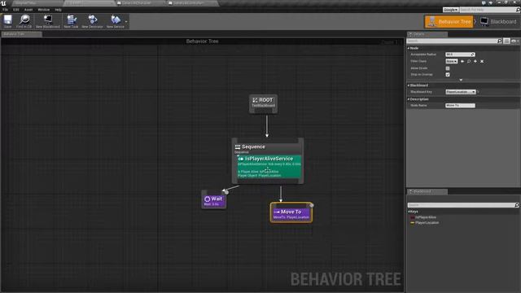The height and width of the screenshot is (293, 521).
Task: Click the Details search magnifier icon
Action: (x=499, y=41)
